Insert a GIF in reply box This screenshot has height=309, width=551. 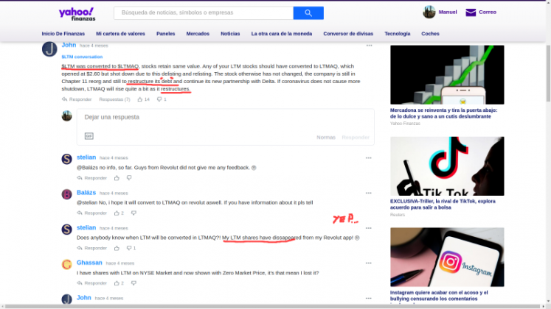point(89,136)
